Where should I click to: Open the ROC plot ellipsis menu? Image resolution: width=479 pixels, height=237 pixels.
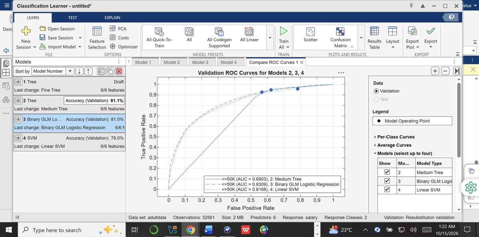click(x=340, y=73)
